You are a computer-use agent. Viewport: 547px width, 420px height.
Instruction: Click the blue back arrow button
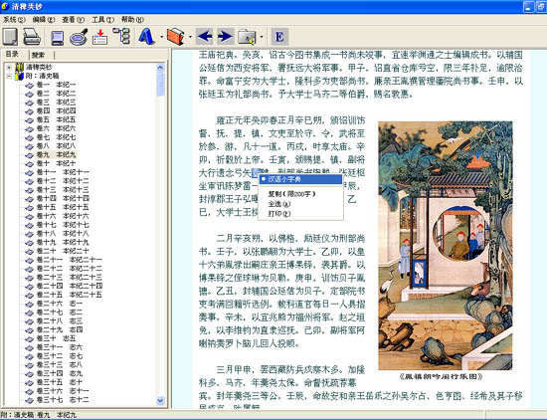coord(205,36)
